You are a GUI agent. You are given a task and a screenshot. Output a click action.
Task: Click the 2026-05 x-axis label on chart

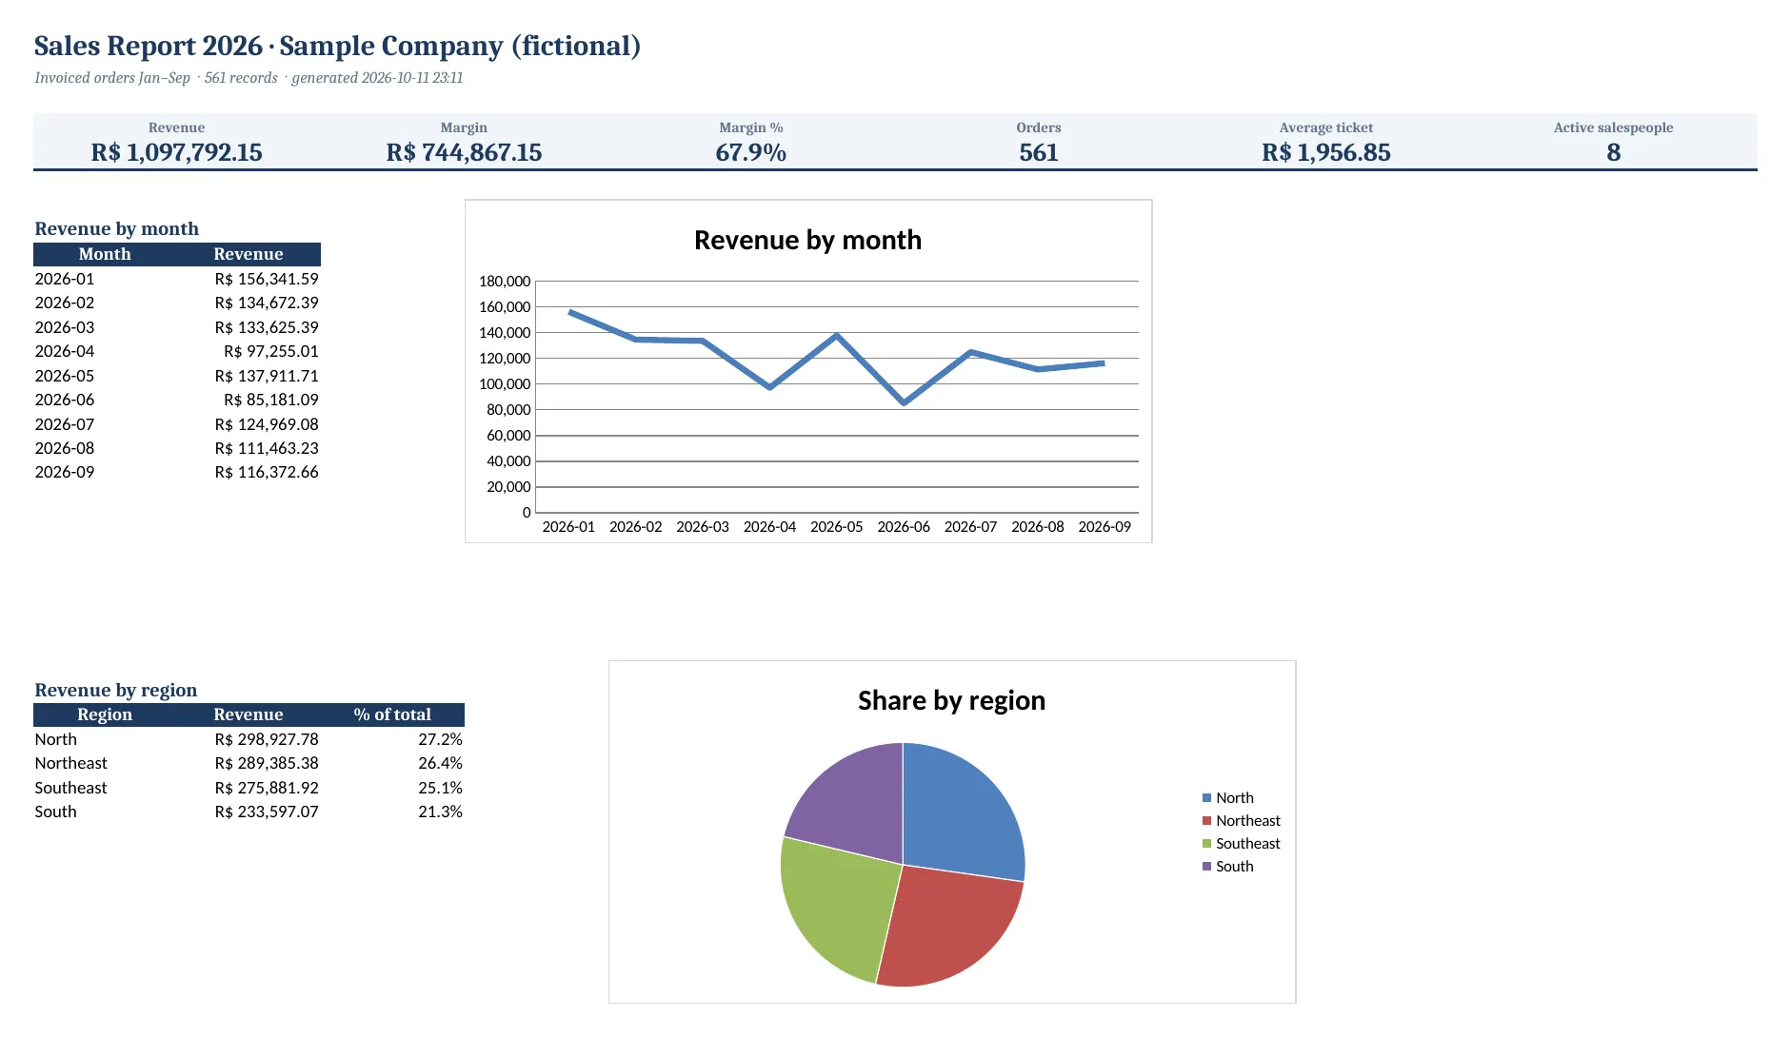(x=836, y=526)
